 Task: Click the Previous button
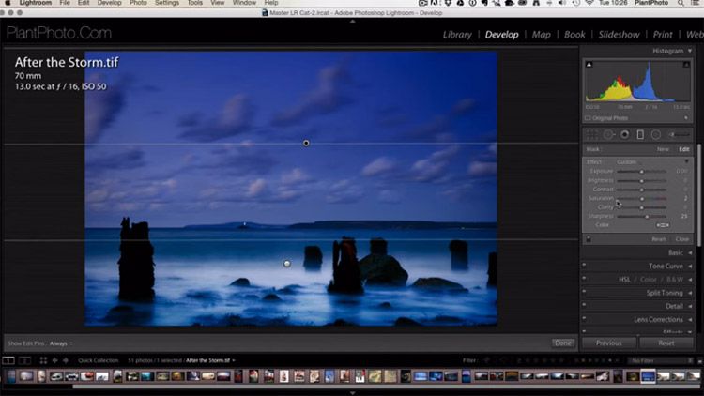pos(608,343)
